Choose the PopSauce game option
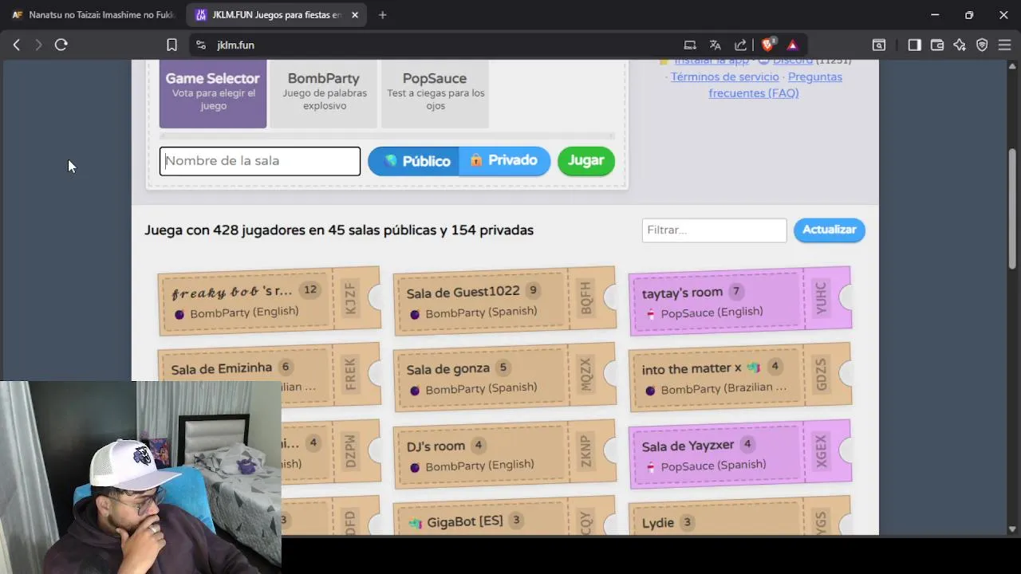The width and height of the screenshot is (1021, 574). [435, 93]
